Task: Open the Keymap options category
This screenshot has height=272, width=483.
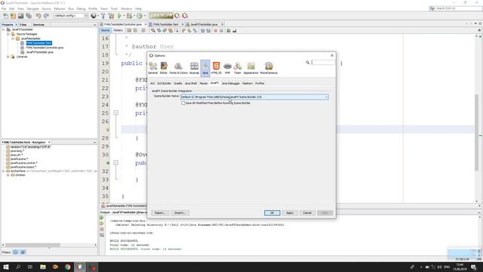Action: [x=194, y=68]
